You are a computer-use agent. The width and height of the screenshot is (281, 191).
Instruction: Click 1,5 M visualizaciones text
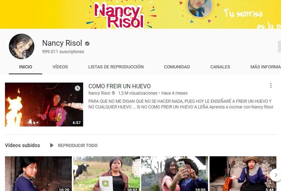(x=138, y=93)
